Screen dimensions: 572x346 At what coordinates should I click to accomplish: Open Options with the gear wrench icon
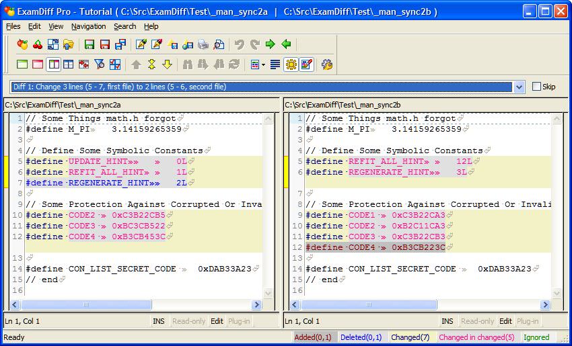coord(326,64)
